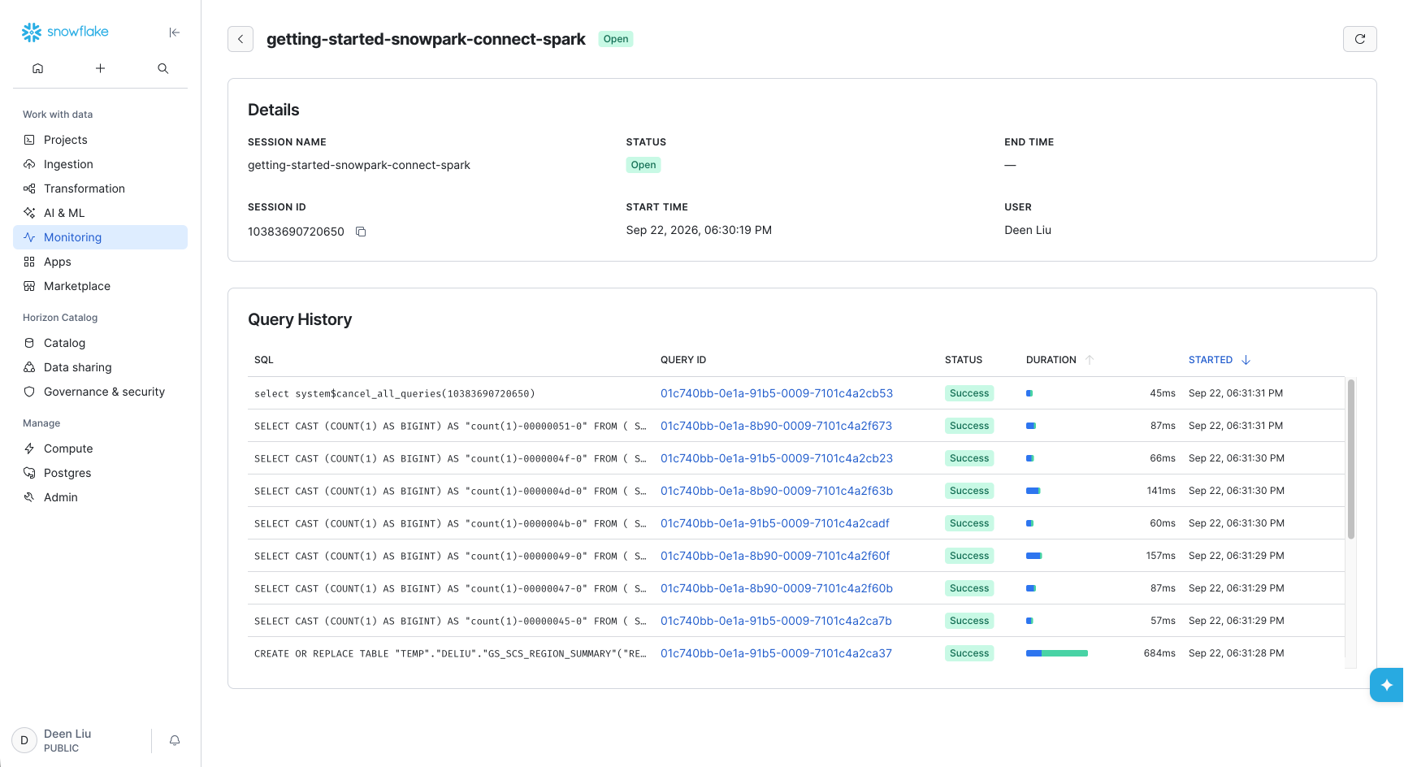Open query 01c740bb-0e1a-8b90-0009-7101c4a2f60b
The width and height of the screenshot is (1404, 767).
pyautogui.click(x=777, y=588)
